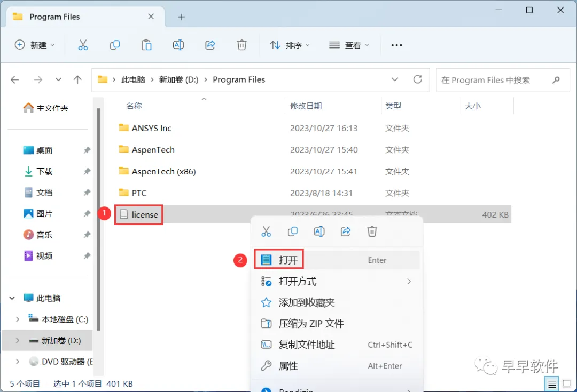The height and width of the screenshot is (392, 577).
Task: Expand the 打开方式 submenu arrow
Action: pyautogui.click(x=409, y=282)
